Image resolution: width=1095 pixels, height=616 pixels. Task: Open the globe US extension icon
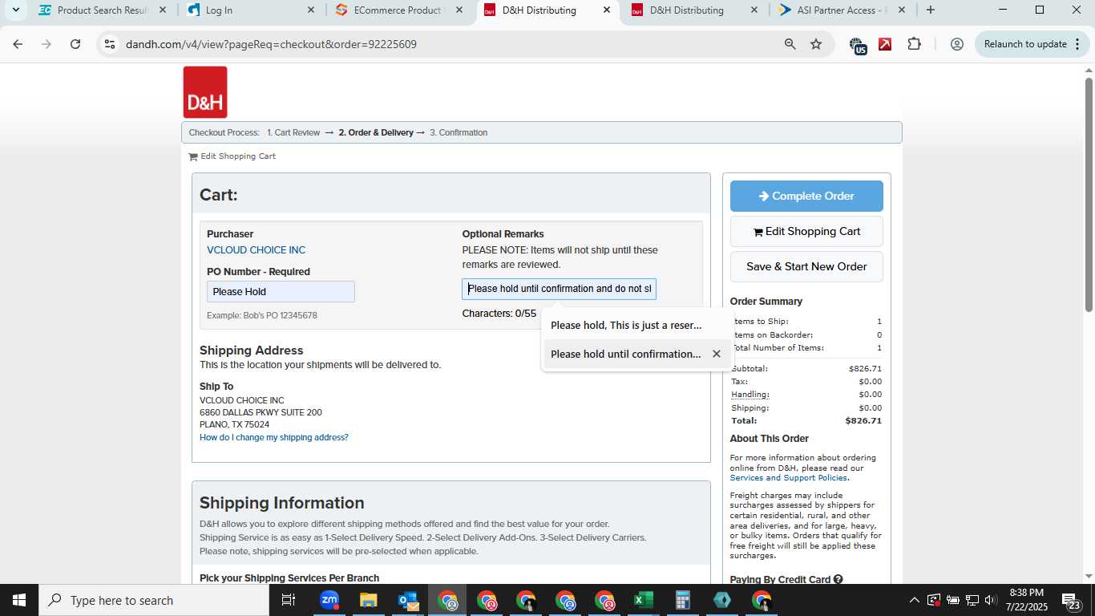click(858, 45)
